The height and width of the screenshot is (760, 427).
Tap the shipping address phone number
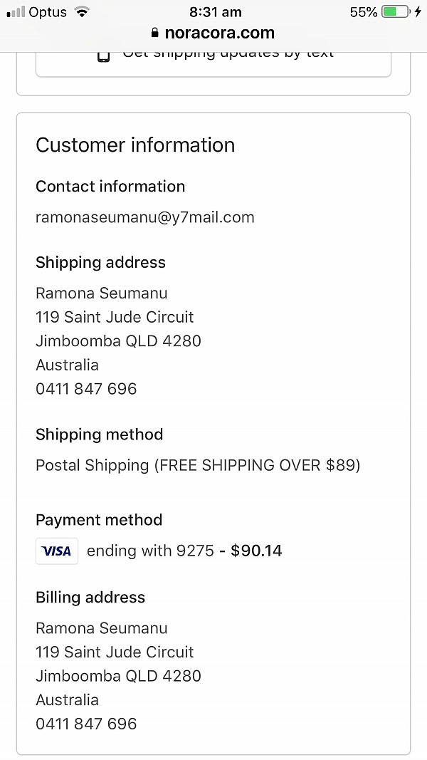tap(86, 389)
